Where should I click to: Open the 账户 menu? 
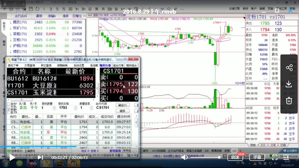[x=253, y=8]
